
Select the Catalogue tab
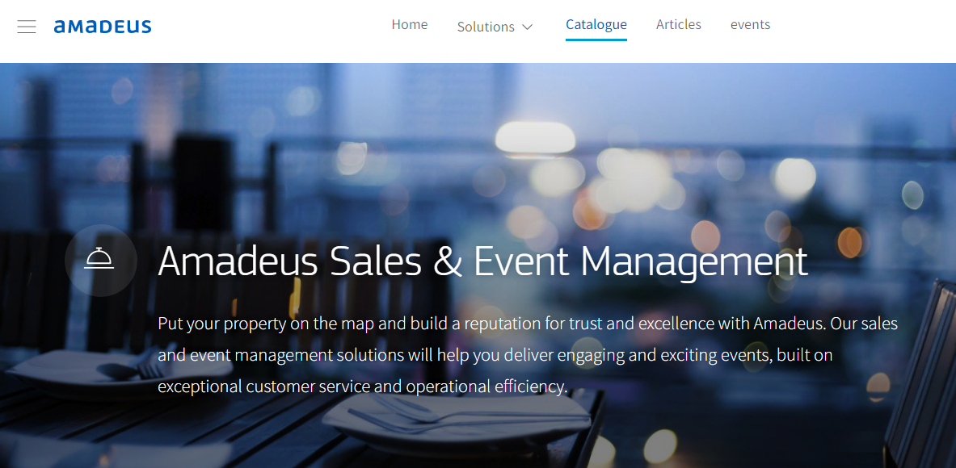pos(596,24)
